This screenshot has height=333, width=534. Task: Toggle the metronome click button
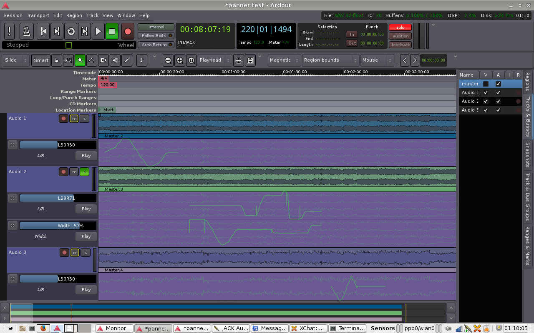[27, 31]
